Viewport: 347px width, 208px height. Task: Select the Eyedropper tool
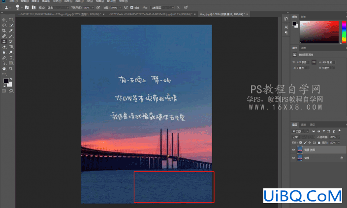pos(11,30)
